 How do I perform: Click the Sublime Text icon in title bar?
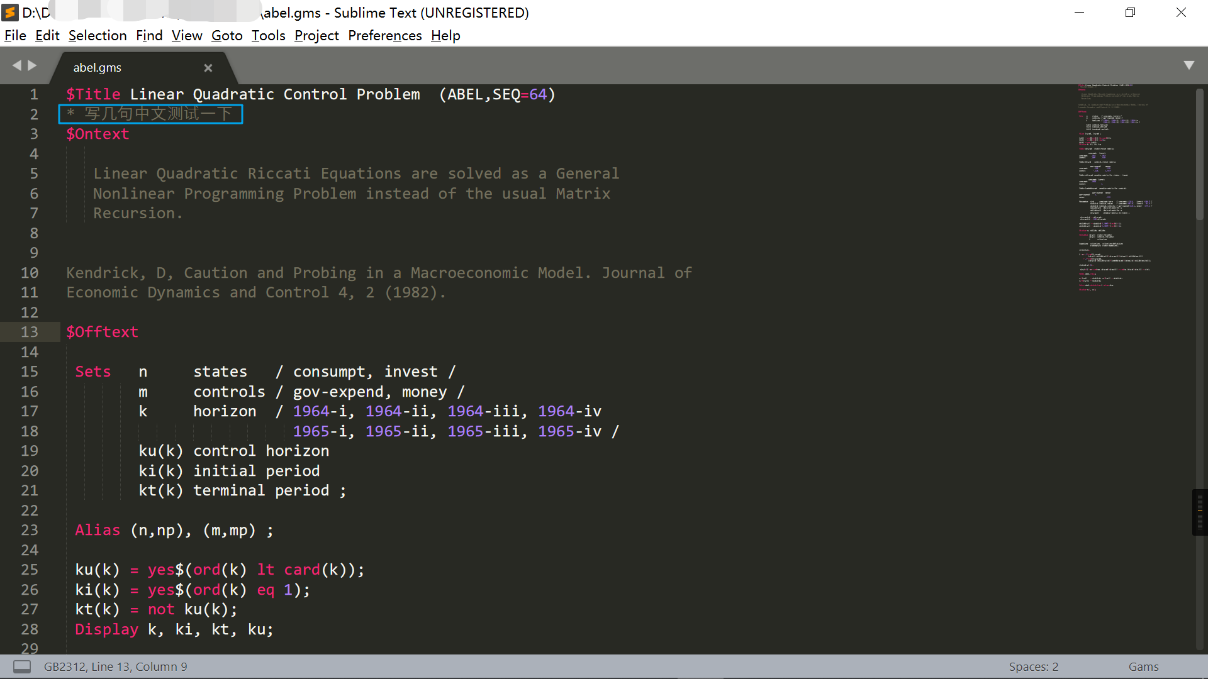click(9, 12)
